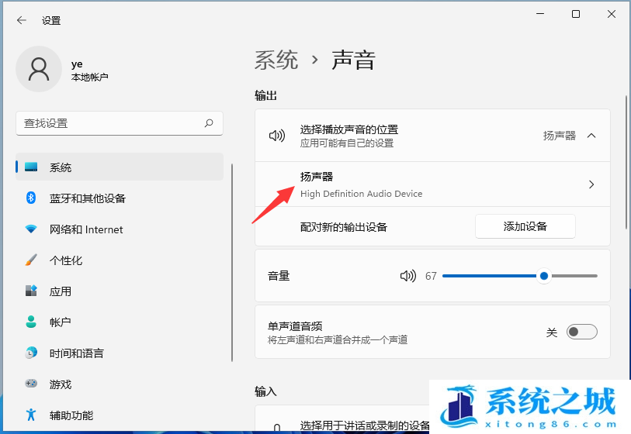This screenshot has height=434, width=631.
Task: Open 帐户 settings page
Action: [x=120, y=322]
